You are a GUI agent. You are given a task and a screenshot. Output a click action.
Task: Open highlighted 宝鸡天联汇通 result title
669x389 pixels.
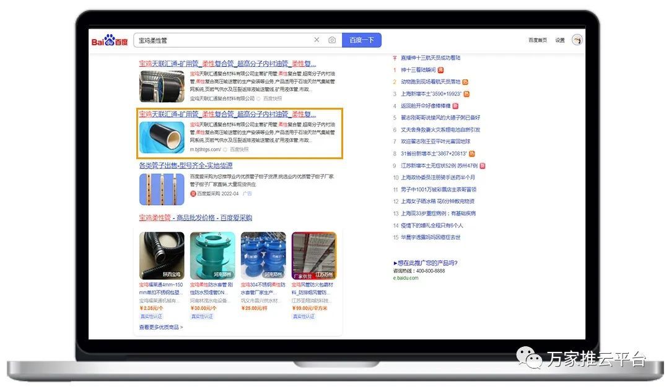pyautogui.click(x=227, y=115)
